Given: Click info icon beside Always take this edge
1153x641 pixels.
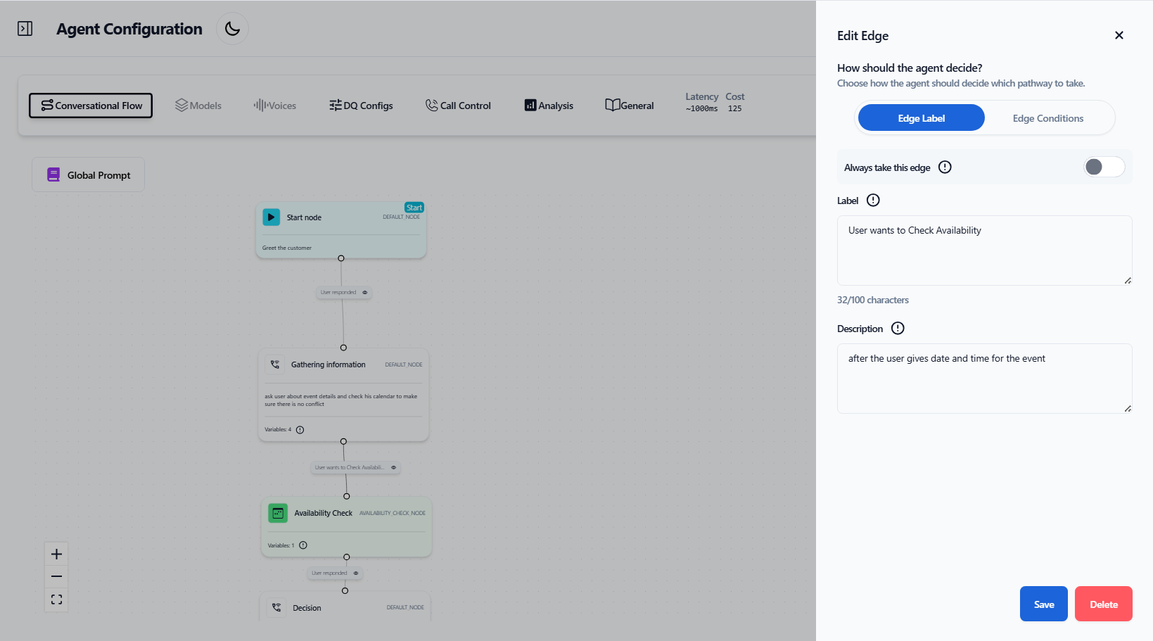Looking at the screenshot, I should tap(945, 167).
